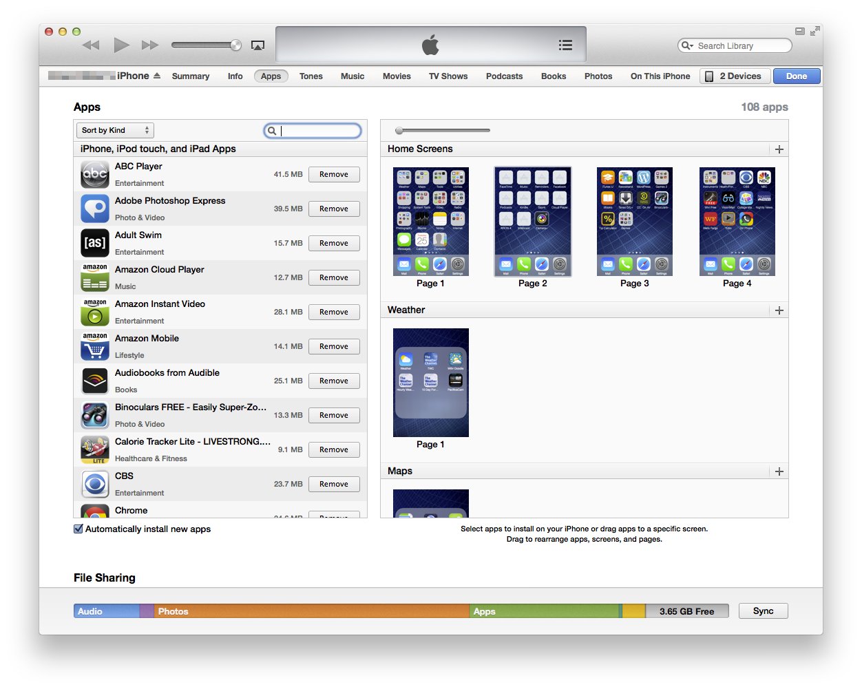Remove Amazon Instant Video
The height and width of the screenshot is (689, 862).
(x=334, y=312)
